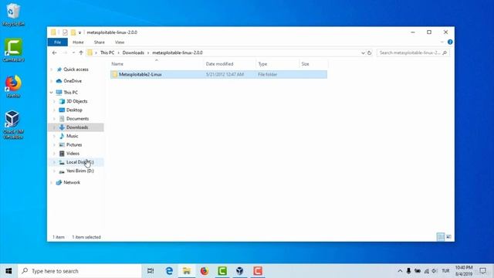Screen dimensions: 494x278
Task: Click the File folder type cell
Action: coord(268,74)
